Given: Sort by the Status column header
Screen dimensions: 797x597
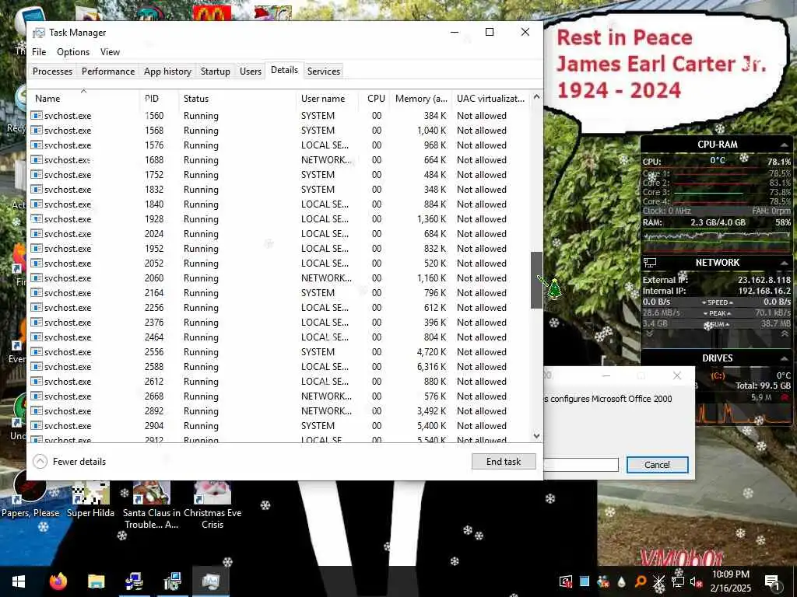Looking at the screenshot, I should click(237, 98).
